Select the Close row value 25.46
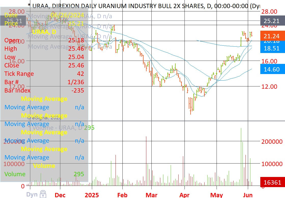Screen dimensions: 285x198 pos(76,65)
